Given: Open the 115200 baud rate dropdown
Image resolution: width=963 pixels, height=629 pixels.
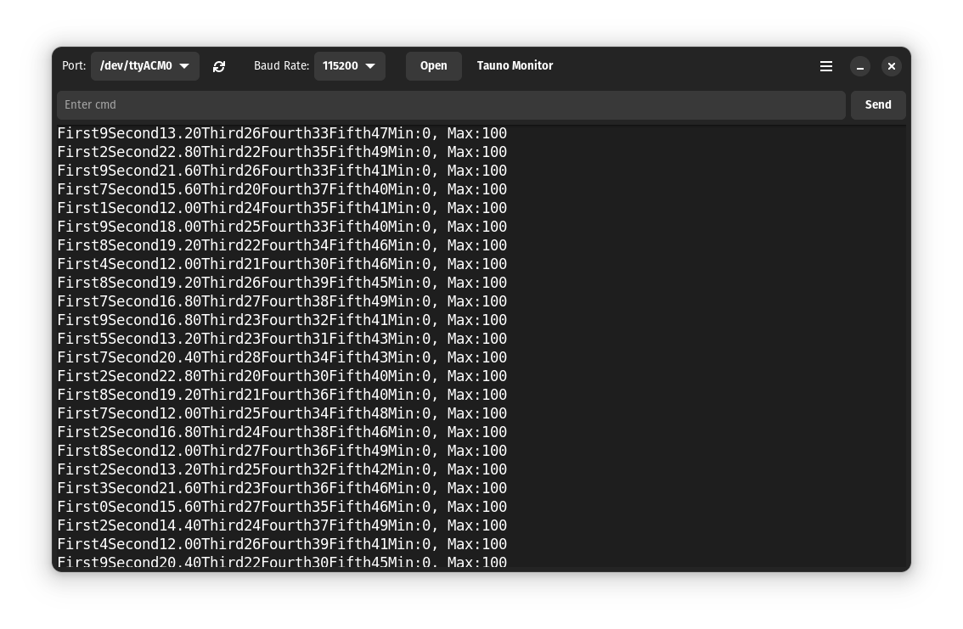Looking at the screenshot, I should coord(349,66).
